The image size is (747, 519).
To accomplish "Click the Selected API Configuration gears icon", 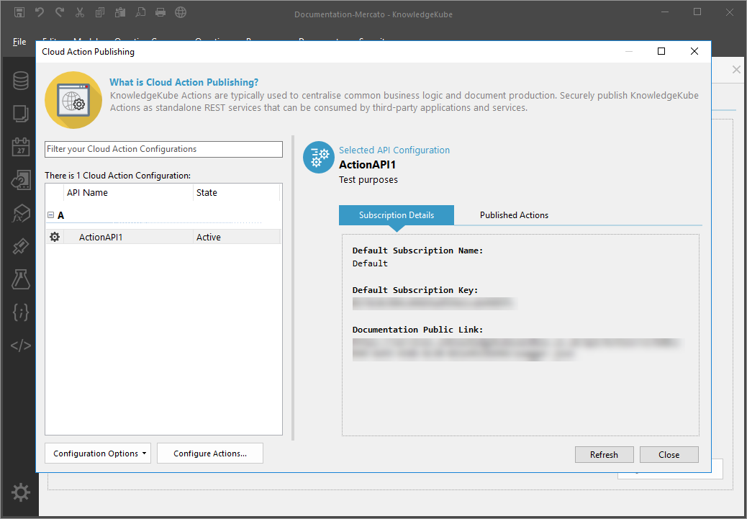I will [319, 157].
